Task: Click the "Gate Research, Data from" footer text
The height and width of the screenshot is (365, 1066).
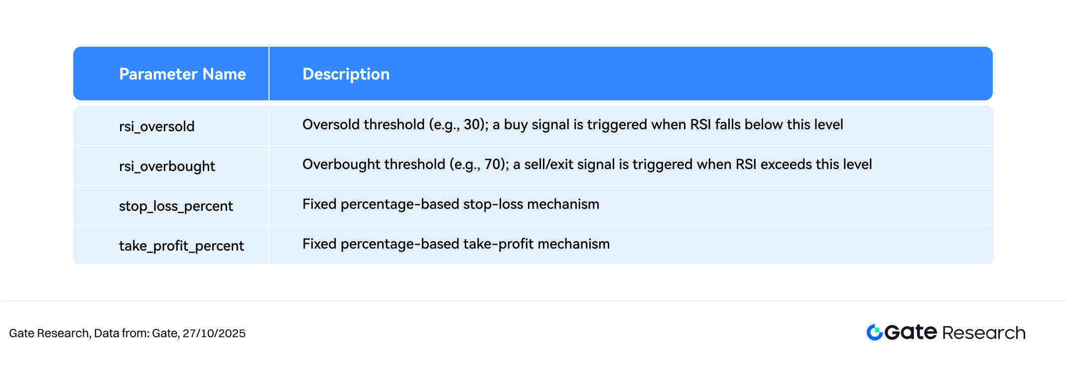Action: pyautogui.click(x=79, y=333)
